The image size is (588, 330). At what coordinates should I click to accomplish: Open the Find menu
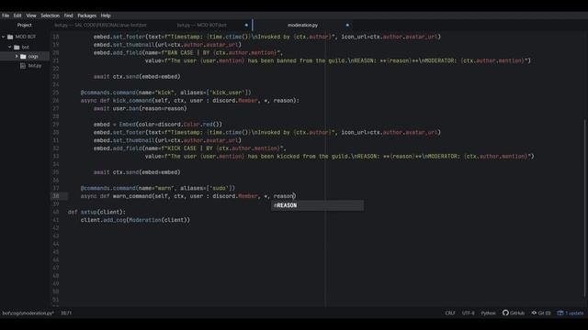pyautogui.click(x=69, y=16)
